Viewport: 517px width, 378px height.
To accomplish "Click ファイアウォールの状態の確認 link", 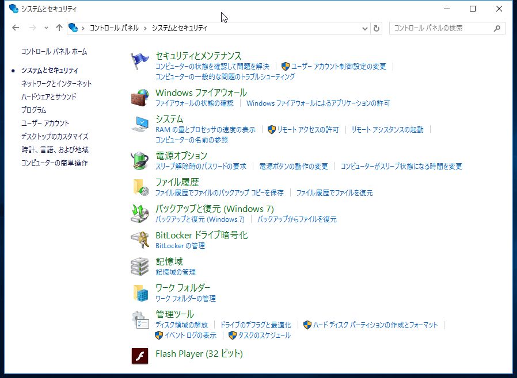I will [195, 103].
